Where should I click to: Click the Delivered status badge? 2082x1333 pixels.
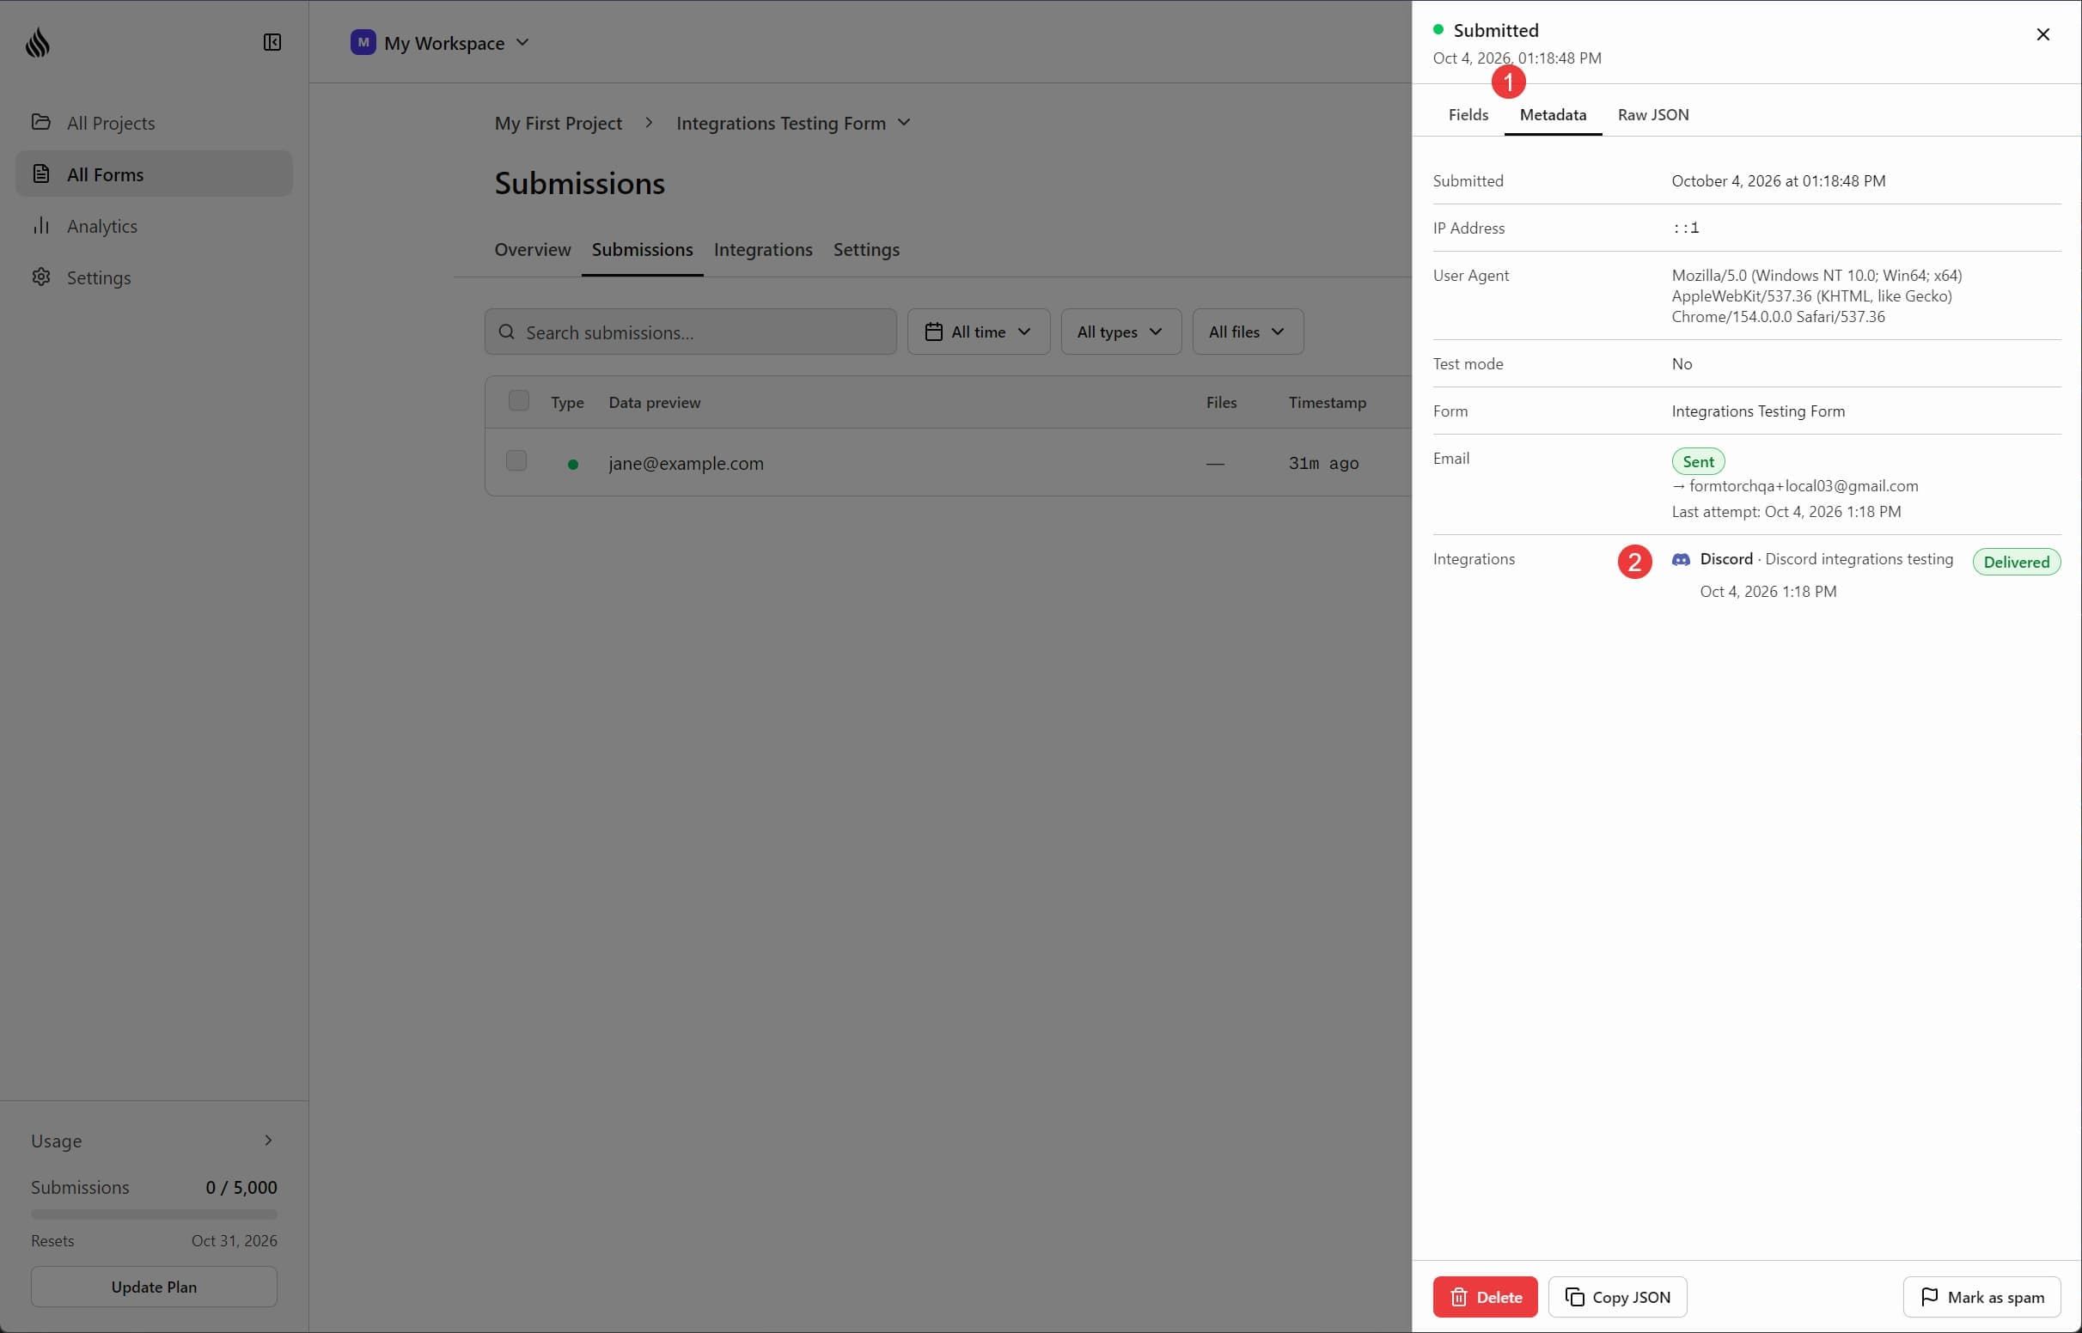pyautogui.click(x=2016, y=562)
